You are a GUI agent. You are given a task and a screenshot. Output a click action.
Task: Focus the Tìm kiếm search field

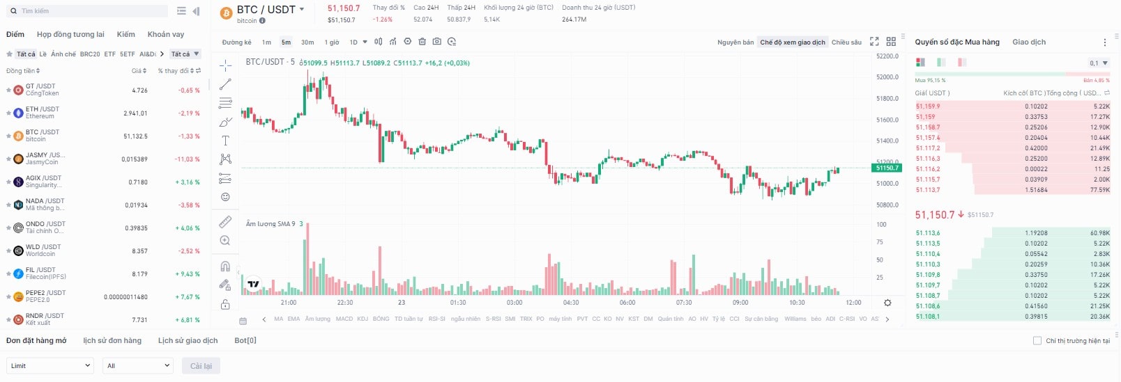87,11
